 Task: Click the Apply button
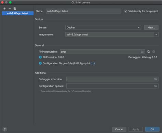point(136,129)
